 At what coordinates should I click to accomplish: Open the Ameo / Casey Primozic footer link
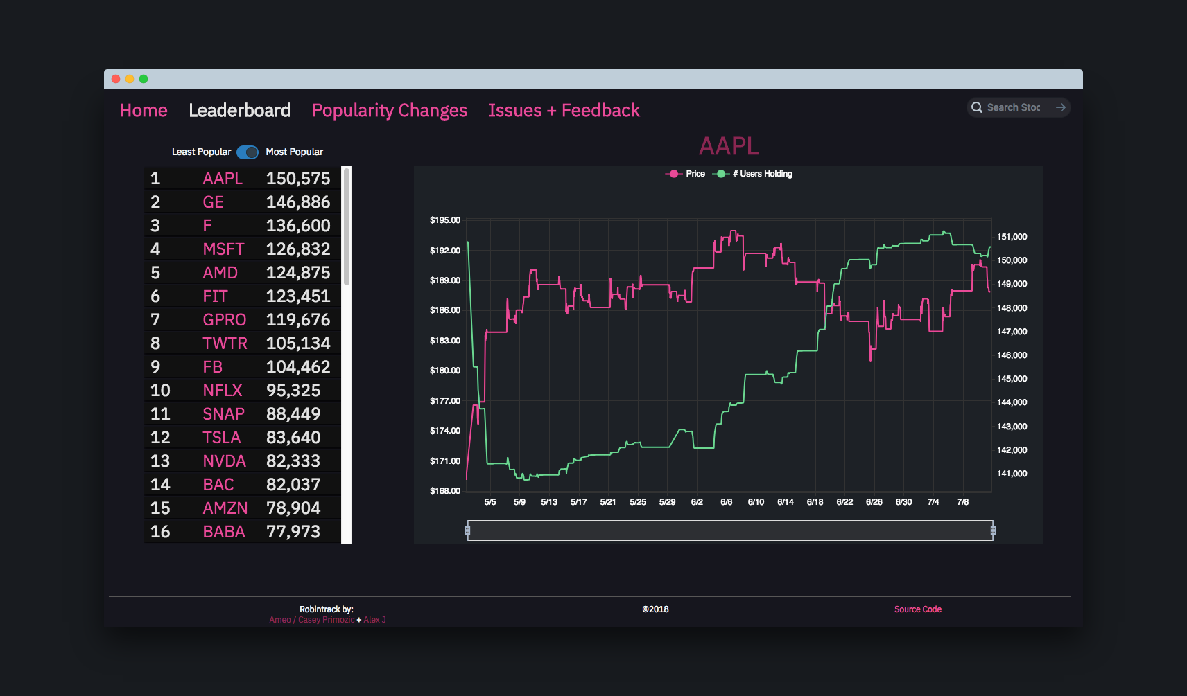click(x=311, y=619)
